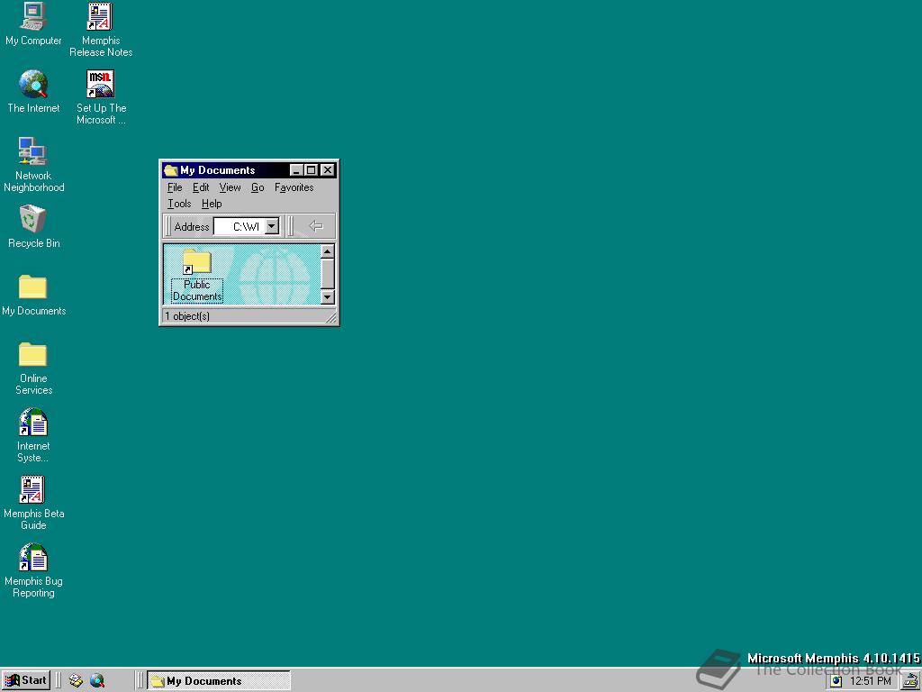
Task: Expand the Address bar dropdown
Action: coord(270,226)
